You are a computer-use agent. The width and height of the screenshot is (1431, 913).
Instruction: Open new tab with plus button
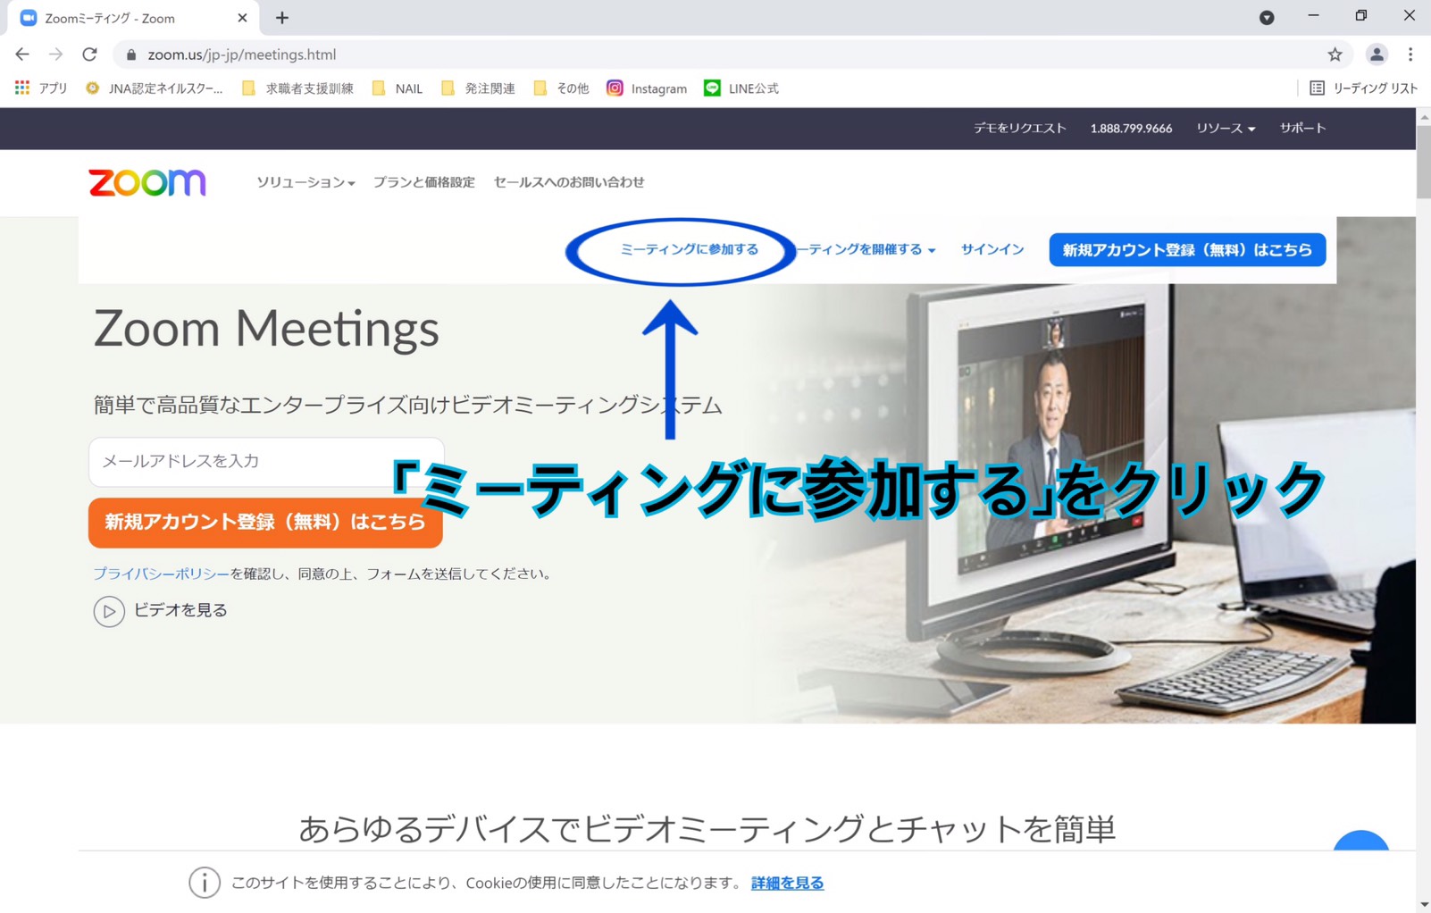pos(282,18)
